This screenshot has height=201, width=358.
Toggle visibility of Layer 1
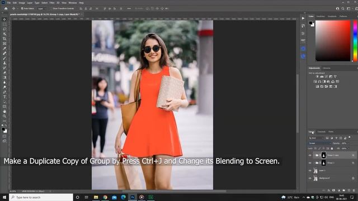pos(310,170)
